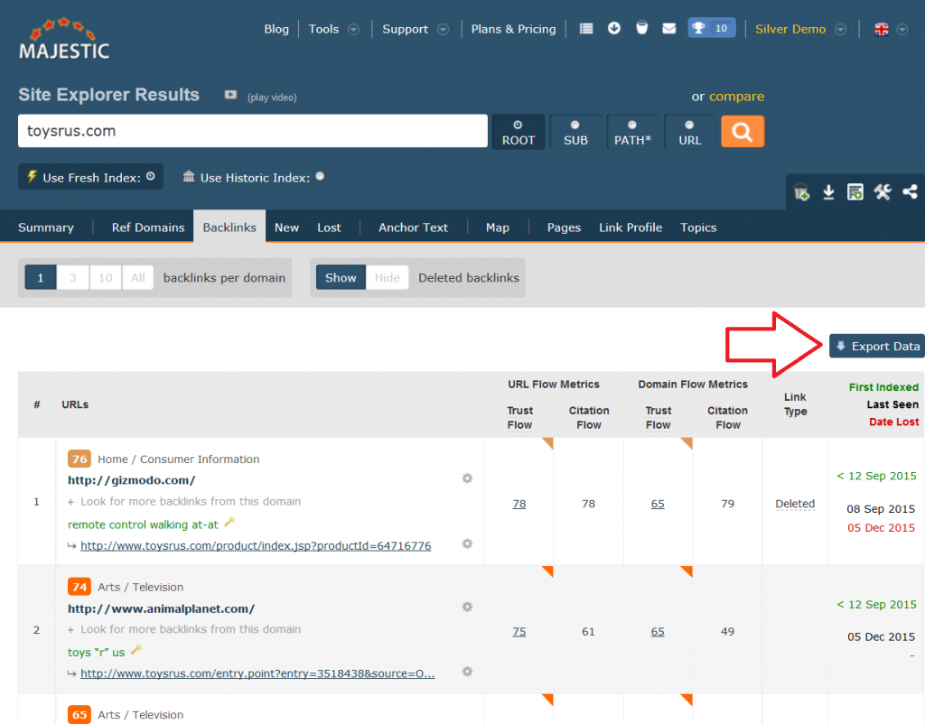Expand the Support dropdown menu
The height and width of the screenshot is (724, 925).
pyautogui.click(x=443, y=30)
